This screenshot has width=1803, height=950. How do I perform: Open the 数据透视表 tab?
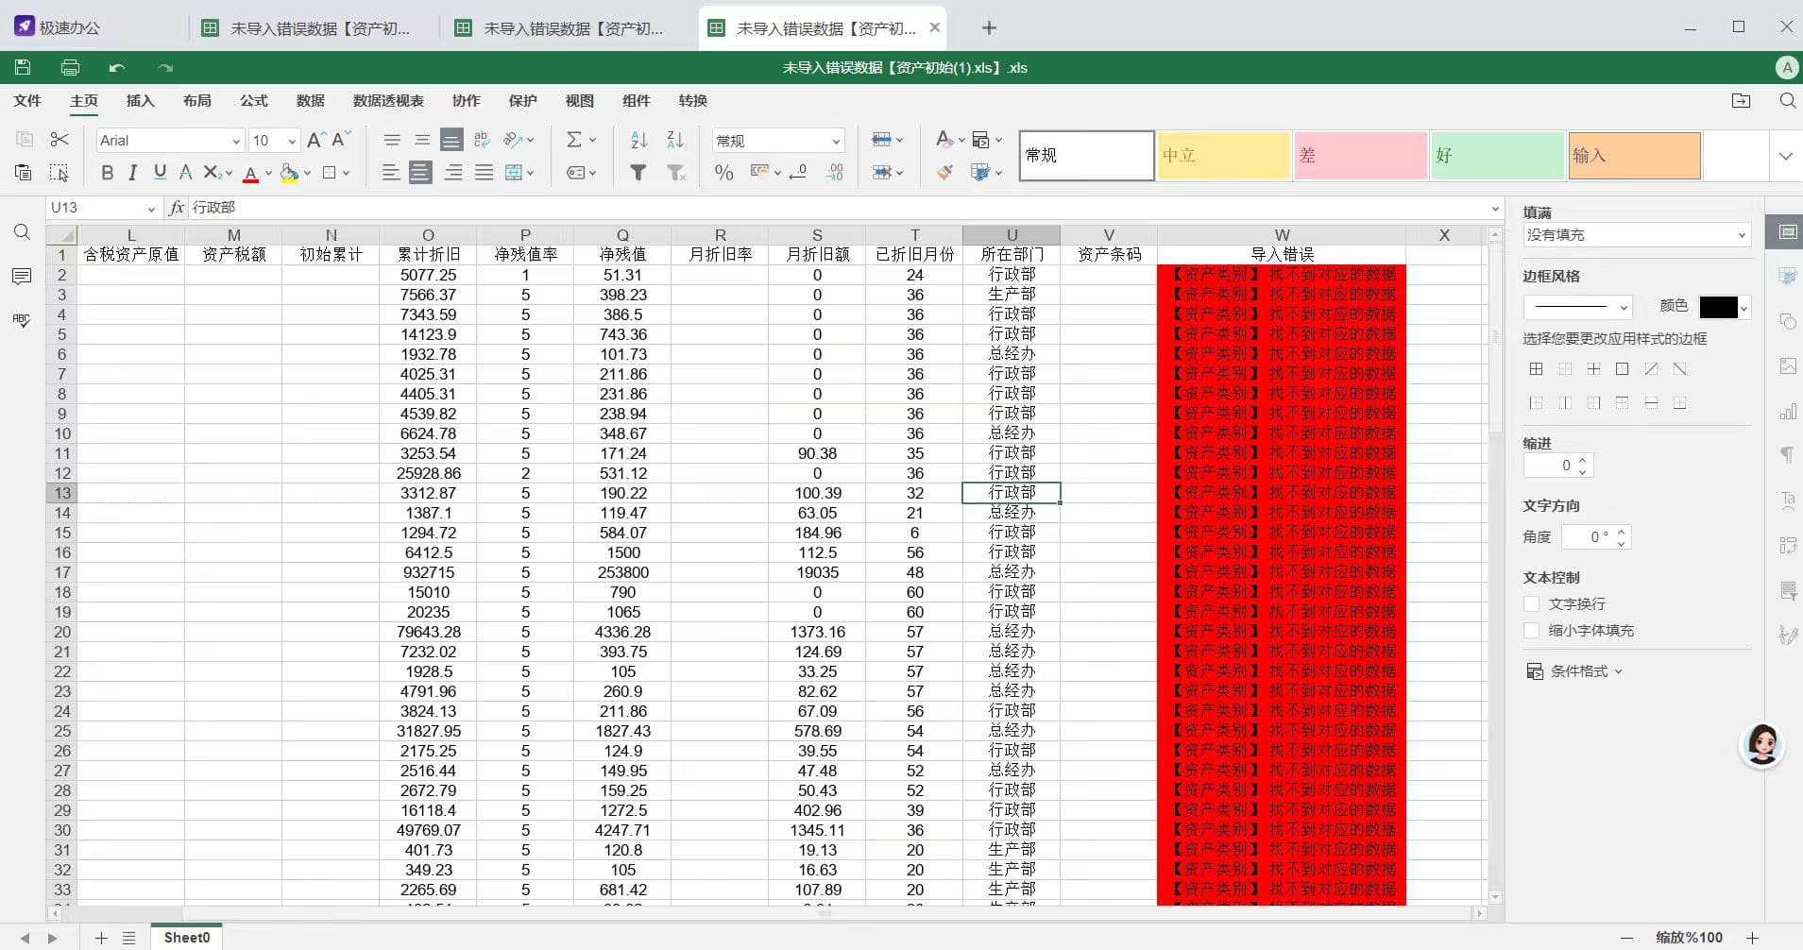click(388, 100)
